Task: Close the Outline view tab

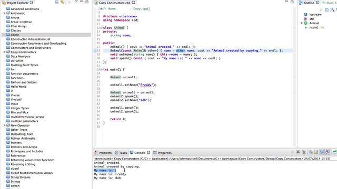Action: pyautogui.click(x=317, y=3)
